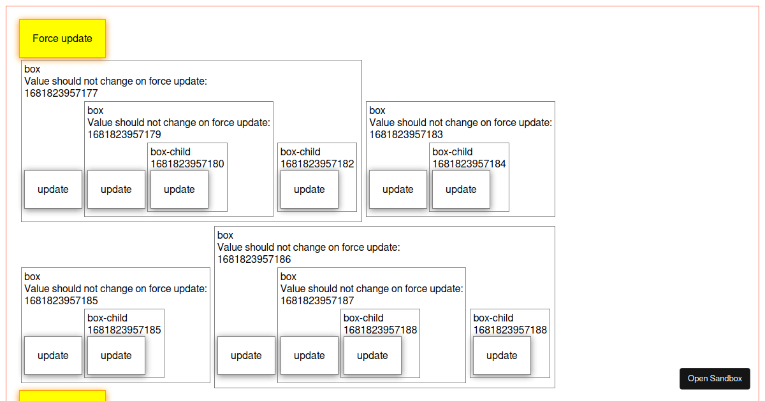Image resolution: width=765 pixels, height=401 pixels.
Task: Click the partially visible yellow button at bottom
Action: (x=62, y=398)
